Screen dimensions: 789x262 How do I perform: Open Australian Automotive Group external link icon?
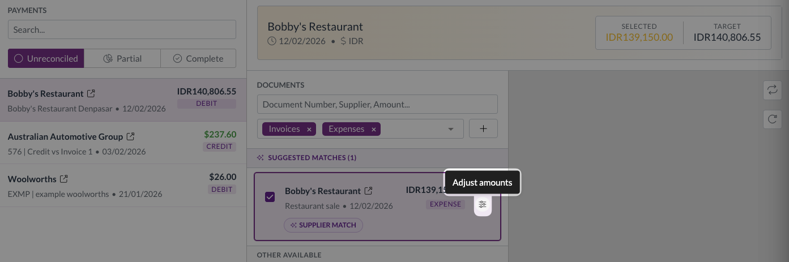click(x=130, y=136)
